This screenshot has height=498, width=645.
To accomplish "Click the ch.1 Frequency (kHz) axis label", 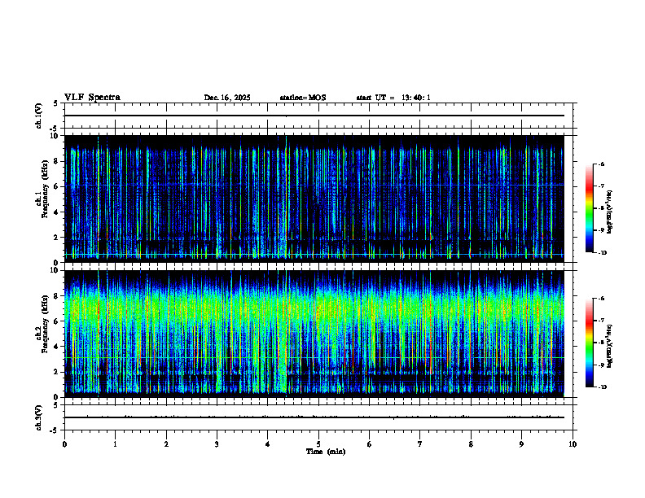I will pyautogui.click(x=42, y=199).
